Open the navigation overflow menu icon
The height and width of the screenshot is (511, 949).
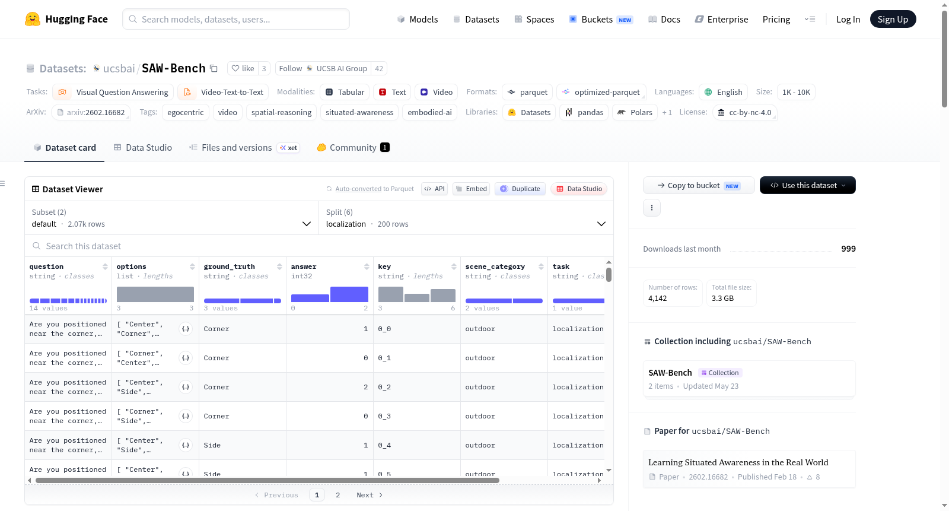coord(810,19)
